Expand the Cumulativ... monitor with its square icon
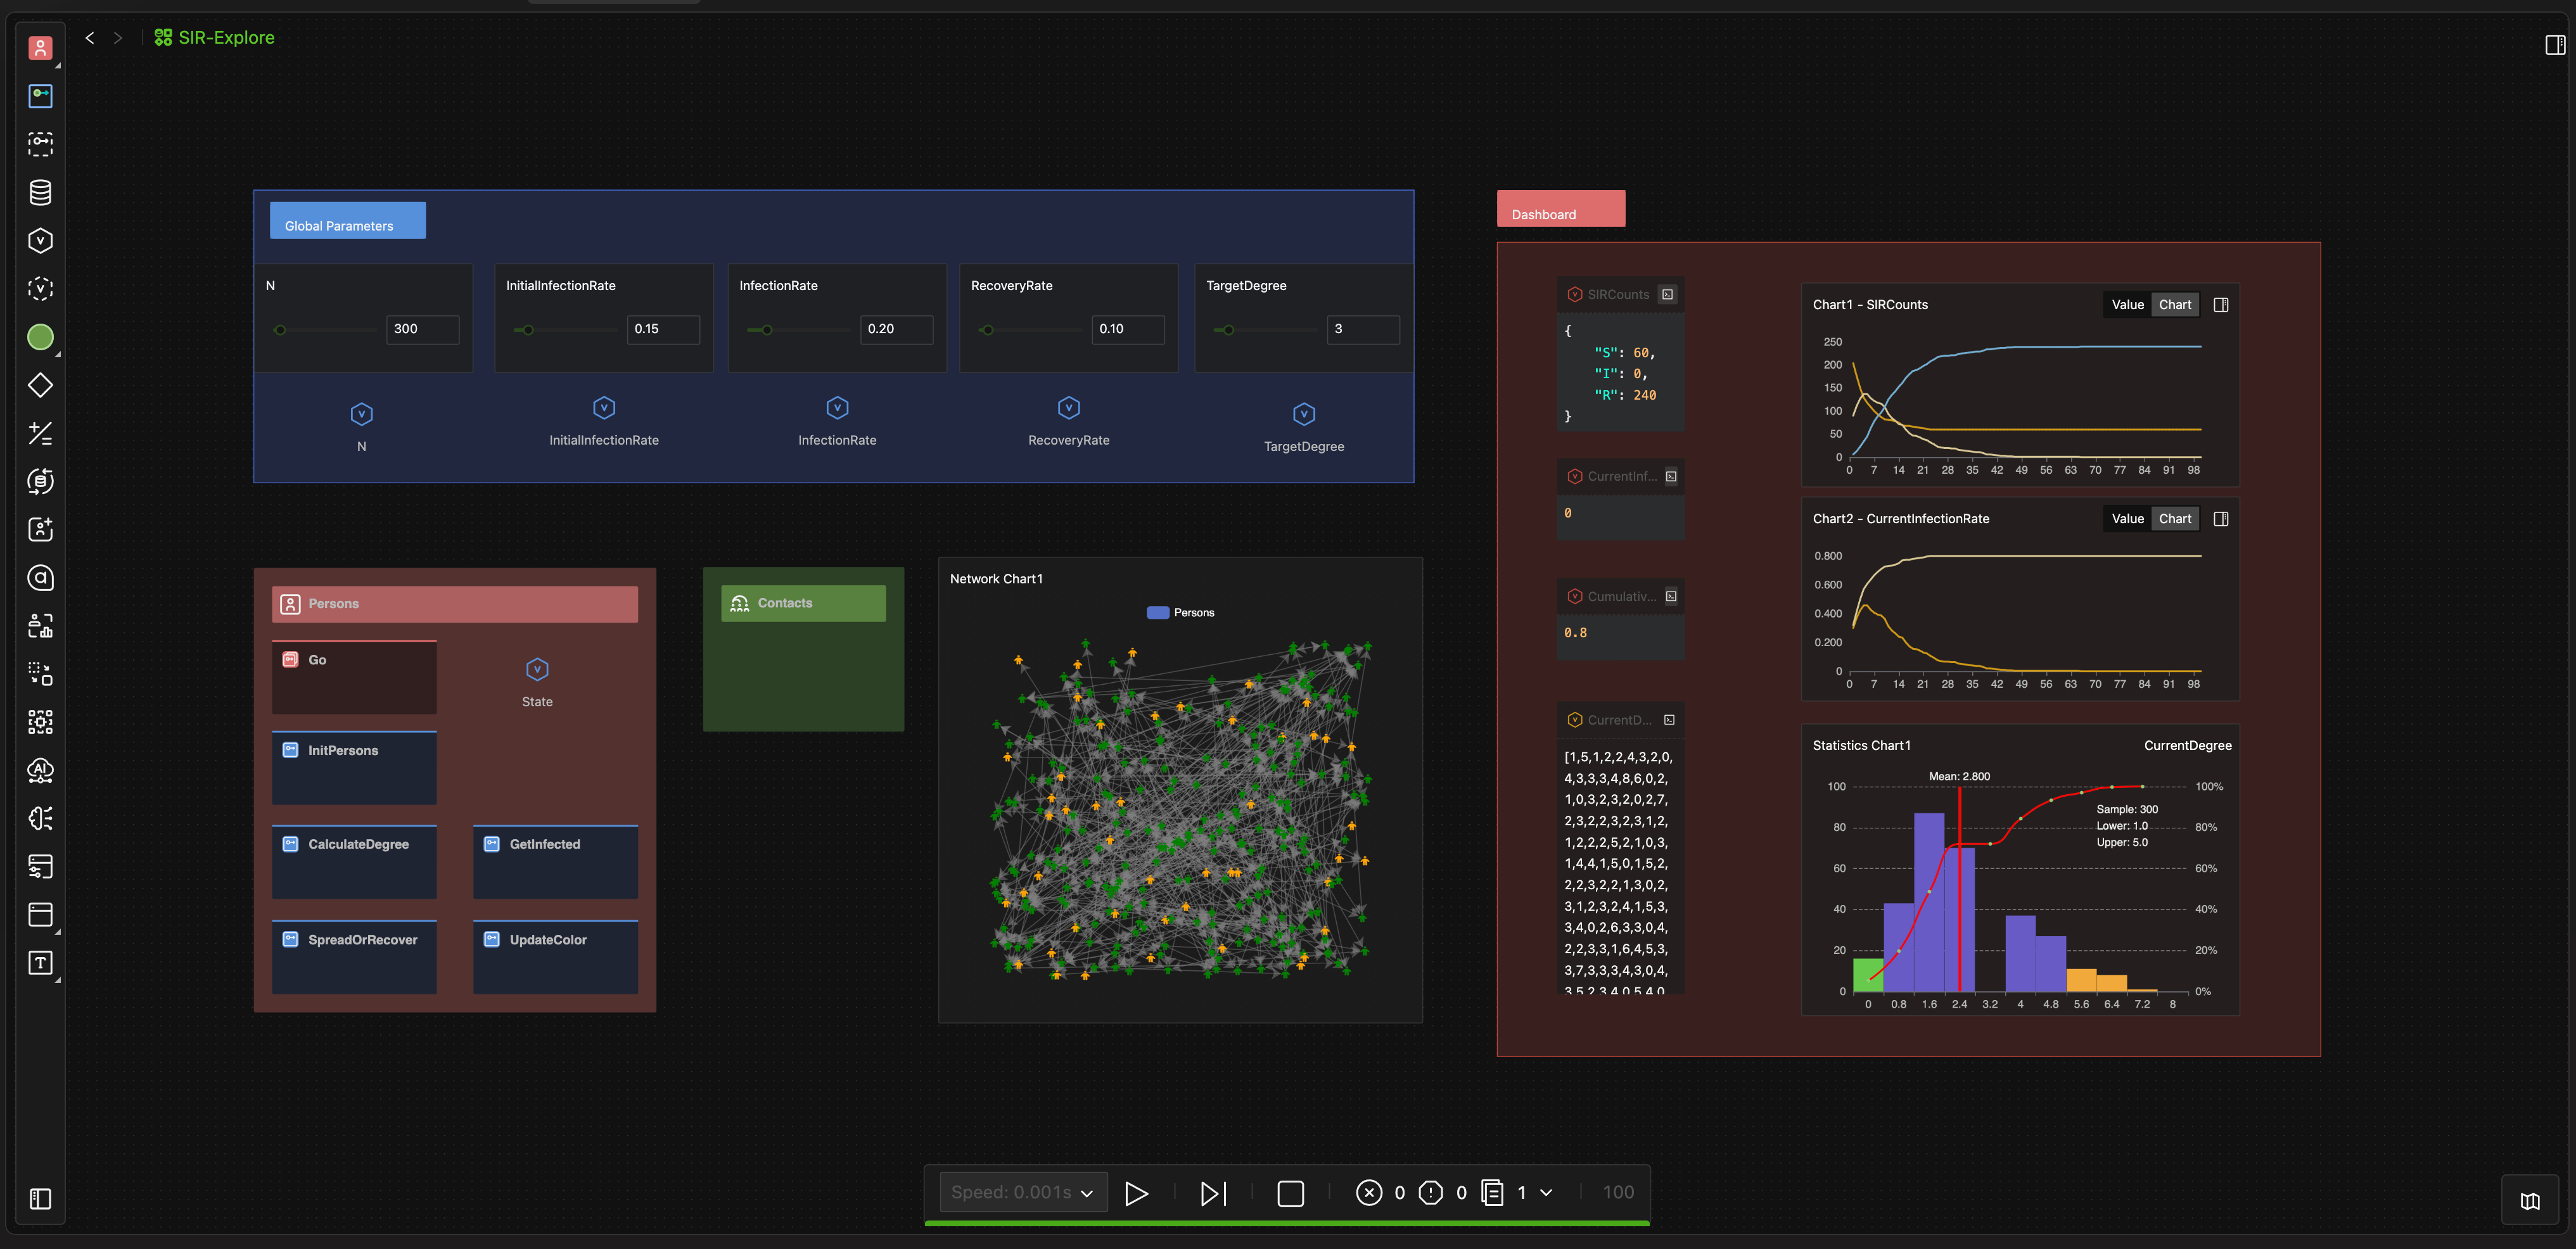The image size is (2576, 1249). [x=1670, y=597]
